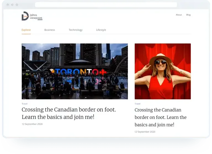Viewport: 212px width, 154px height.
Task: Click the first browser window control dot
Action: point(8,5)
